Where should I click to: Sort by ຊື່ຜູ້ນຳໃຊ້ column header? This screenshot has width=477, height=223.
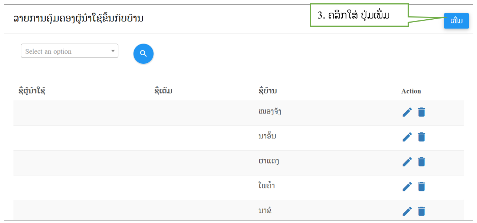pos(32,91)
